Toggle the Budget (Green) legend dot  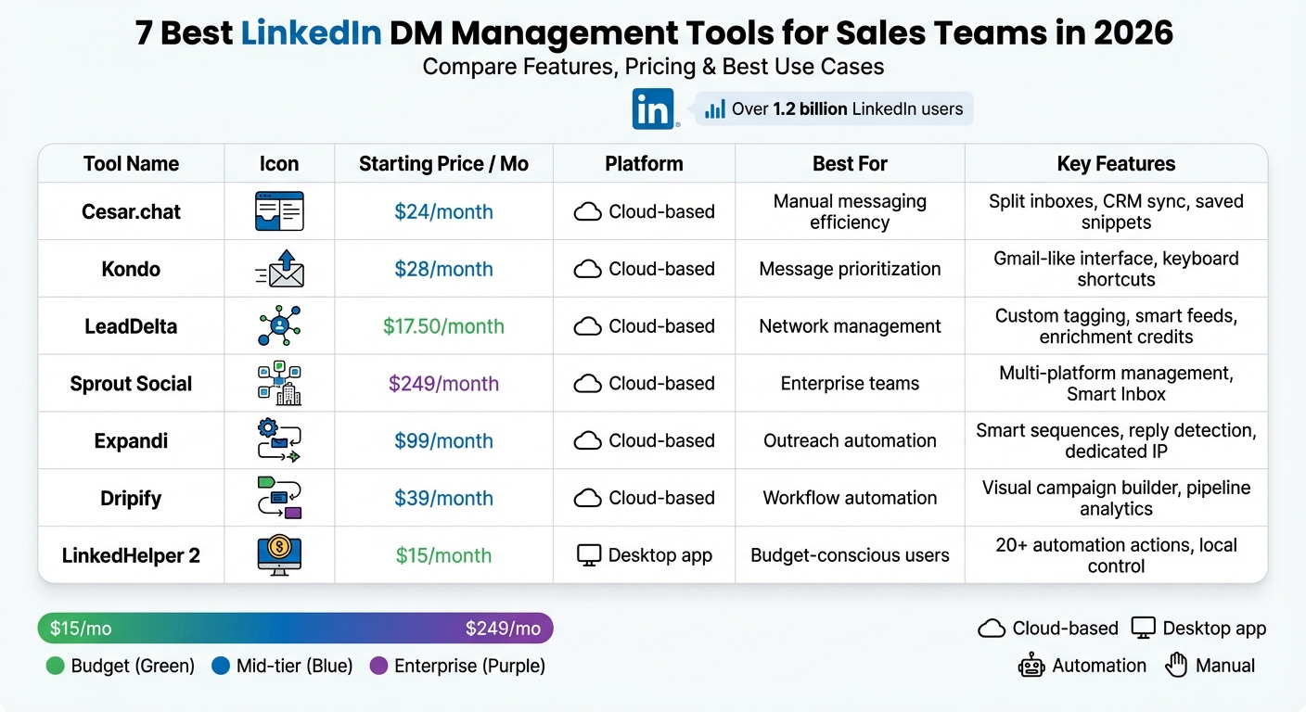53,666
